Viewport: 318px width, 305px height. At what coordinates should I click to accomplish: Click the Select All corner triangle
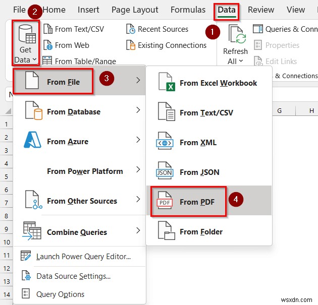coord(8,111)
